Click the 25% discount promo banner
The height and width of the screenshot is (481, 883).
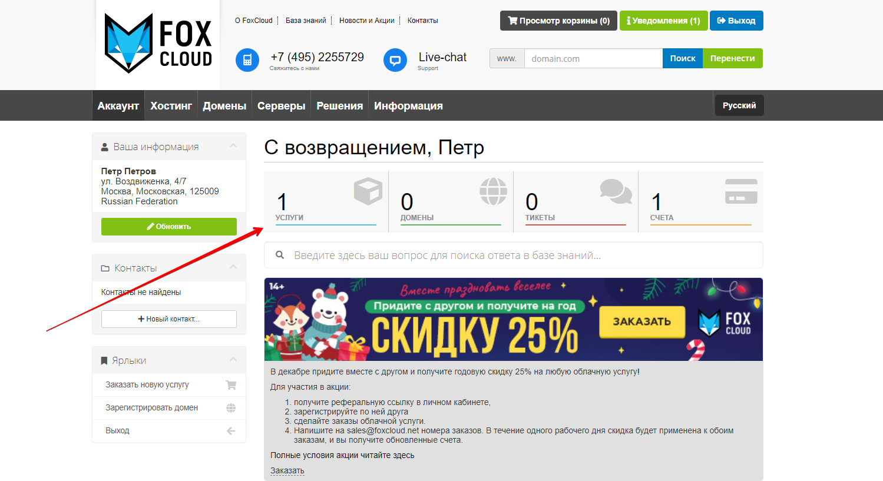pos(513,320)
